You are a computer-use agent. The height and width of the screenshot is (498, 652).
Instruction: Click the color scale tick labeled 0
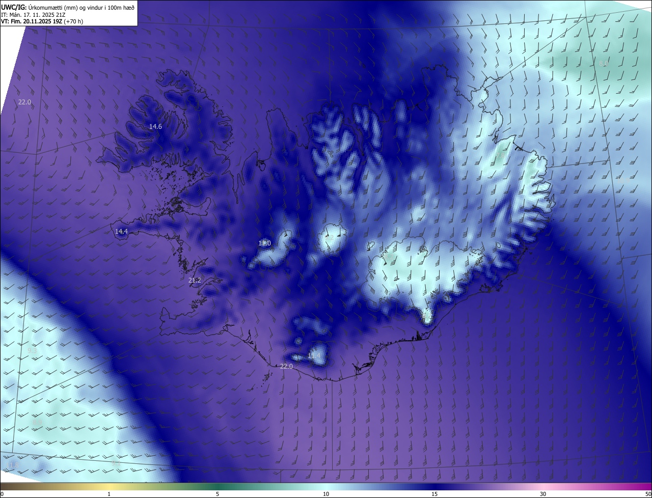point(2,494)
